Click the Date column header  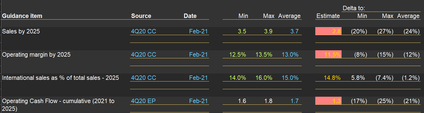click(x=190, y=16)
